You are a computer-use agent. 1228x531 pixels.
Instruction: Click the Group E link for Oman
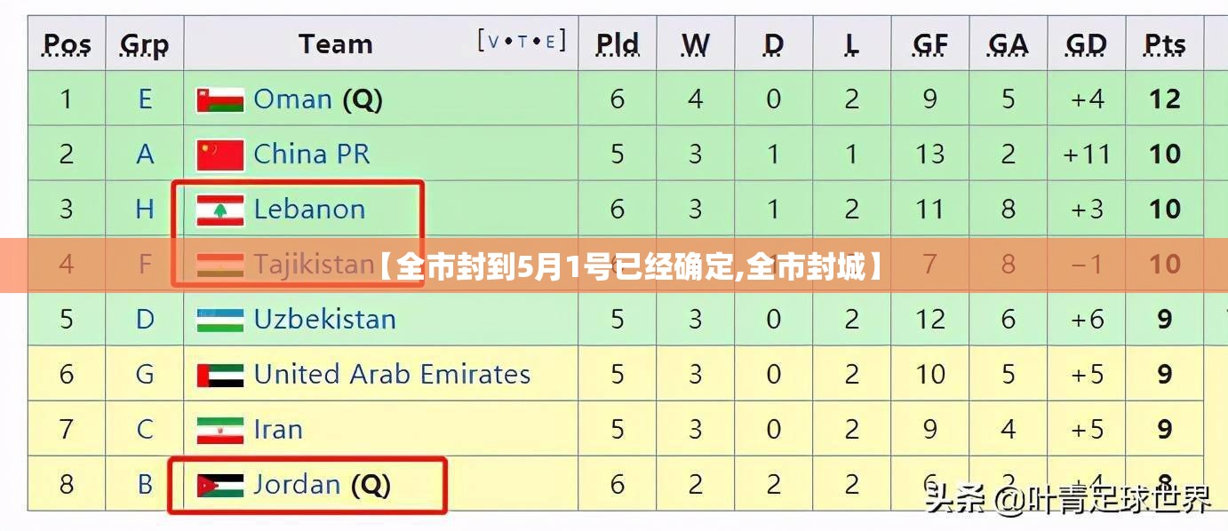(x=145, y=99)
